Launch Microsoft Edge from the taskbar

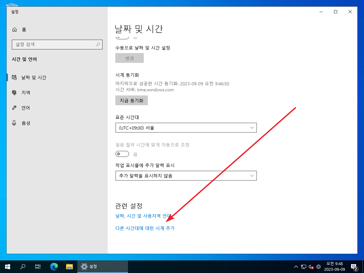point(54,266)
